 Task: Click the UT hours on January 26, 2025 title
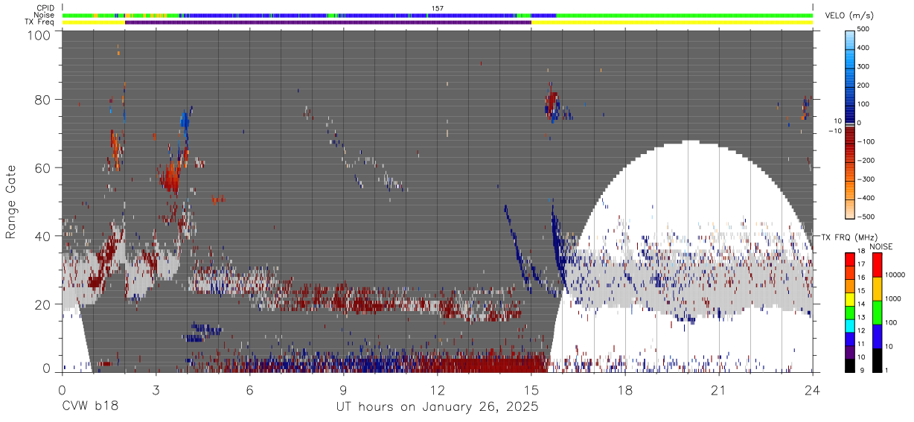click(x=438, y=407)
